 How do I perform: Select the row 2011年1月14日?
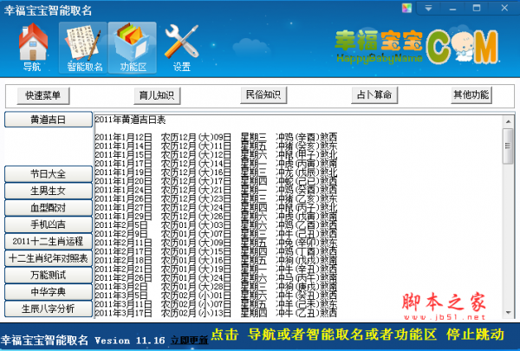tap(216, 146)
